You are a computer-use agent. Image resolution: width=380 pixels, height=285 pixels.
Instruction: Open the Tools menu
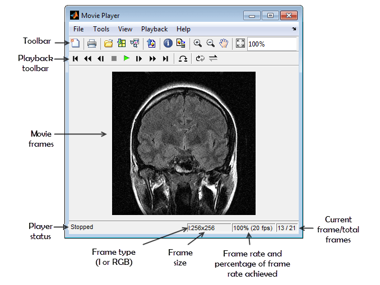pyautogui.click(x=101, y=29)
